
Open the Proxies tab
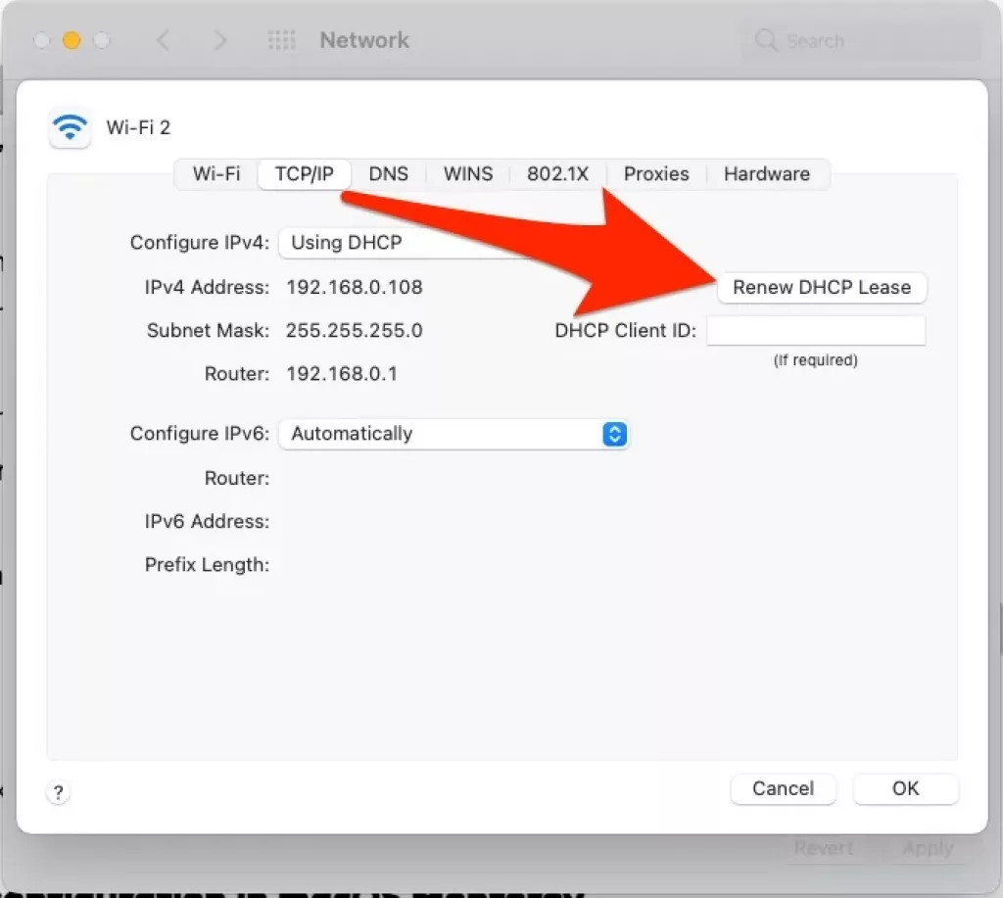tap(656, 174)
